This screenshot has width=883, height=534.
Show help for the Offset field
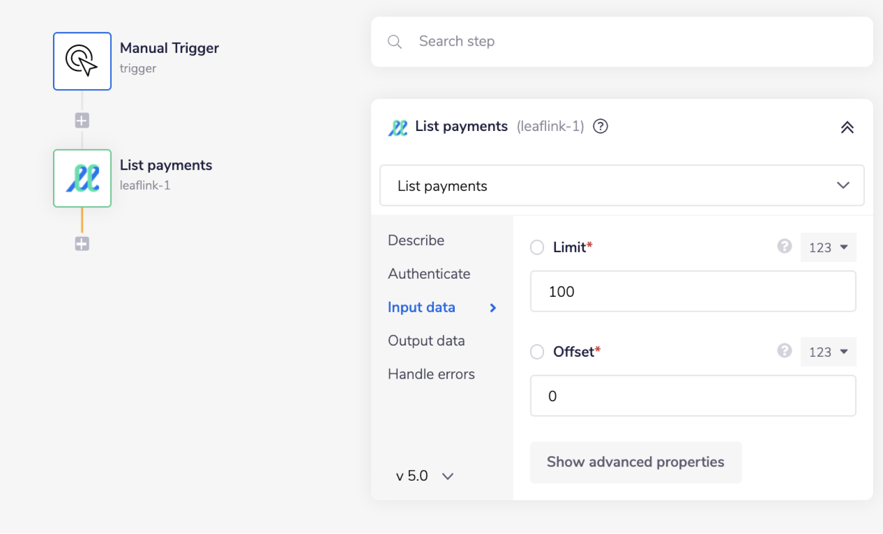(x=784, y=351)
